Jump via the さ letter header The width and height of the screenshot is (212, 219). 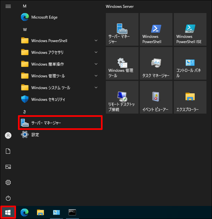tap(24, 112)
